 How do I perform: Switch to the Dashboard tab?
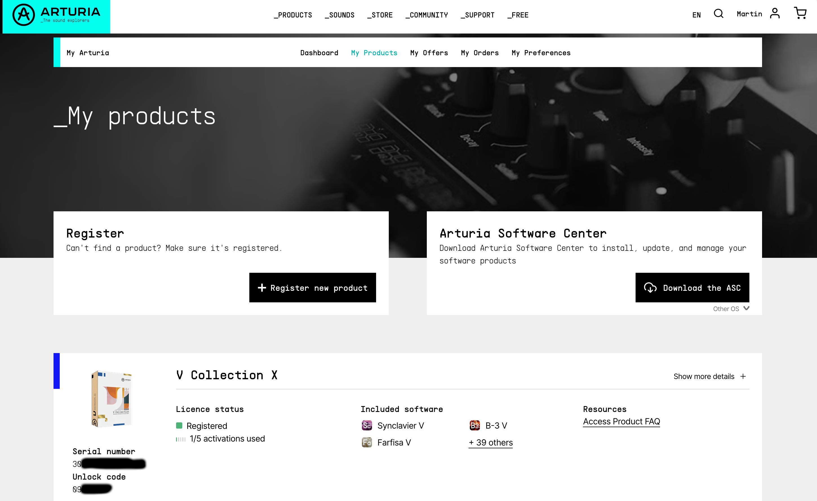319,53
